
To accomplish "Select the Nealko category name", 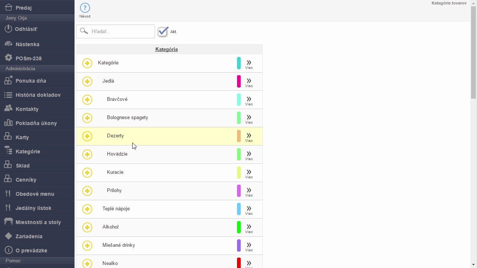I will pyautogui.click(x=110, y=264).
